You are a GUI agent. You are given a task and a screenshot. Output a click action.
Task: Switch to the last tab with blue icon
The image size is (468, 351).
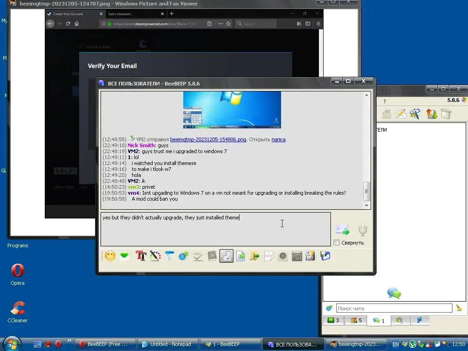[x=420, y=320]
